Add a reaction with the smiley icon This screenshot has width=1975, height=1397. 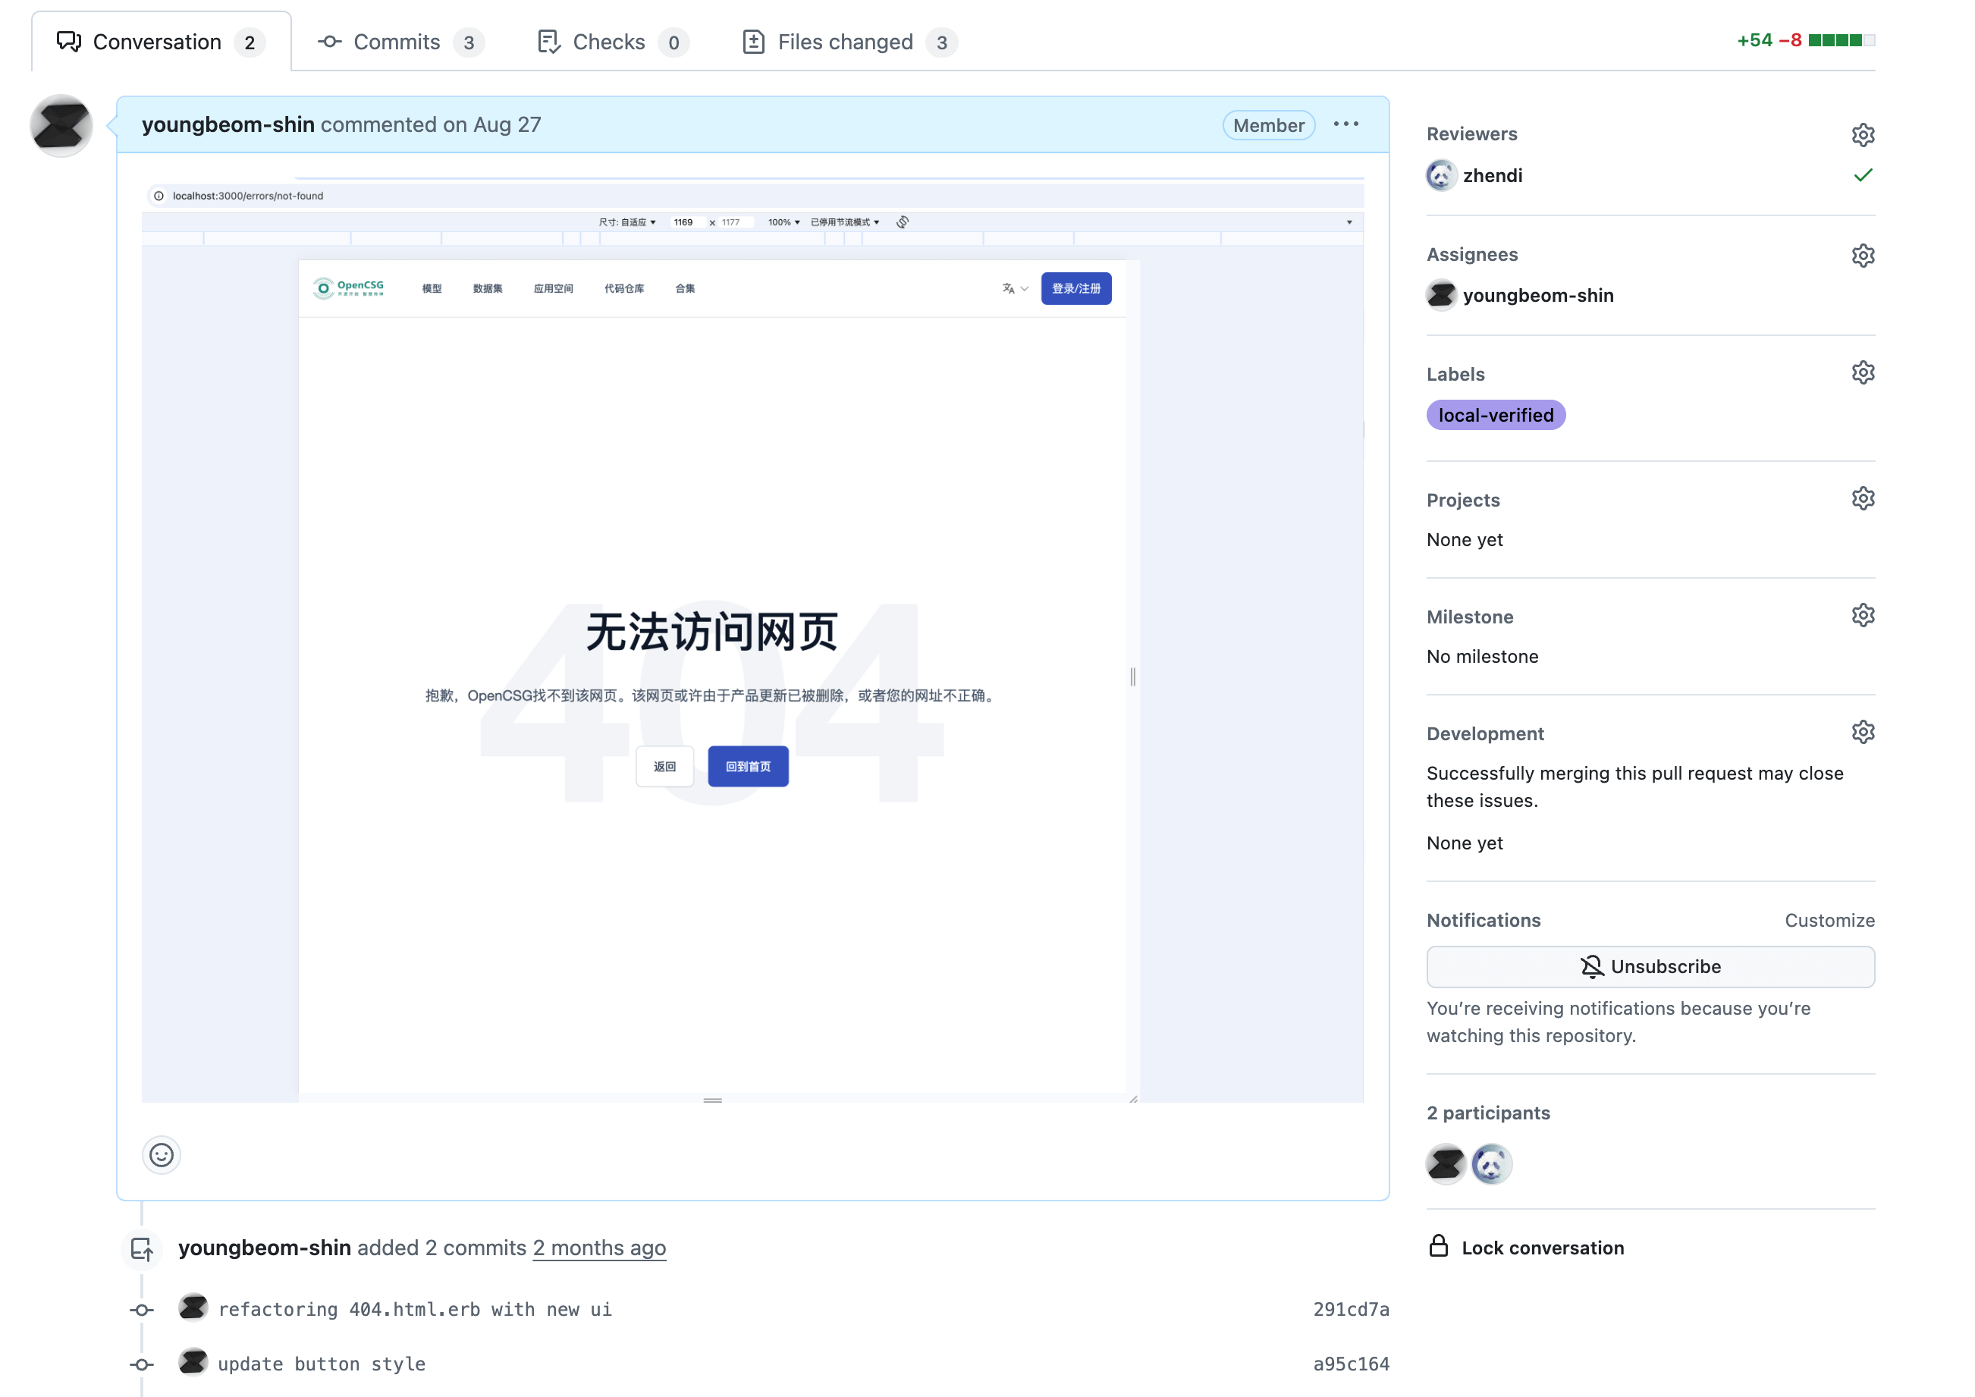point(162,1155)
